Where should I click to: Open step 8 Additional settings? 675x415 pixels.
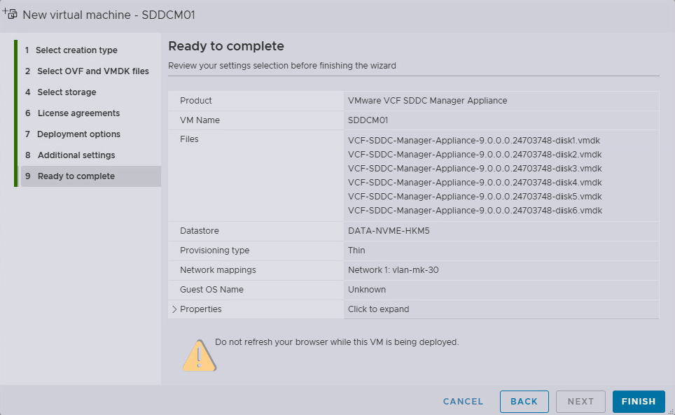pos(76,155)
